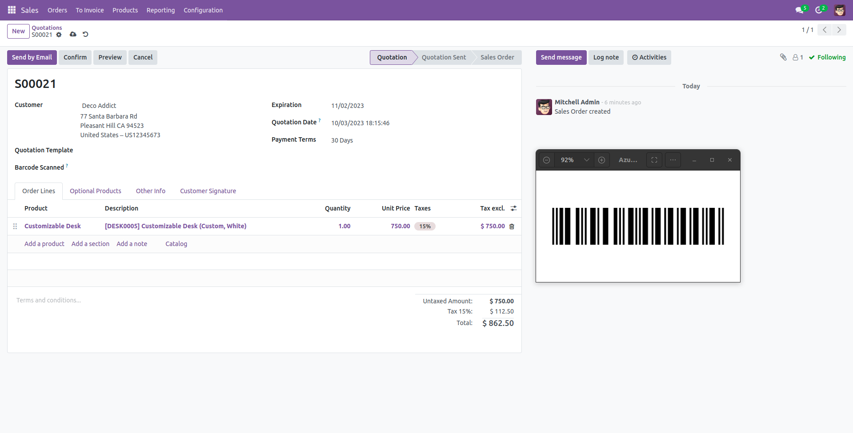Open the Catalog link

(176, 244)
